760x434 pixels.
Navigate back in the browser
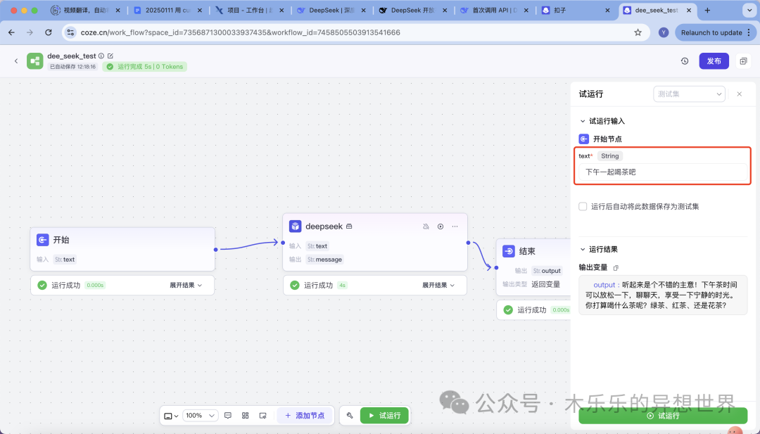(x=12, y=32)
